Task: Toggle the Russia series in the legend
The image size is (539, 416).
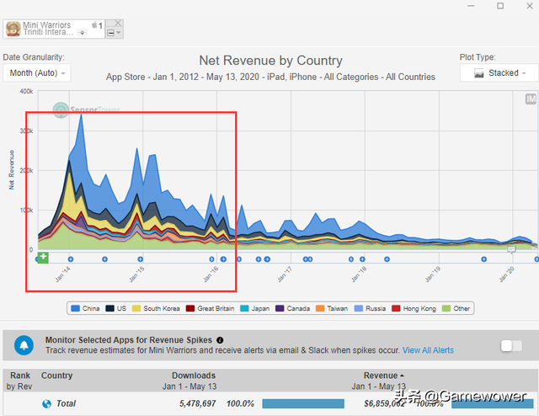Action: tap(370, 308)
